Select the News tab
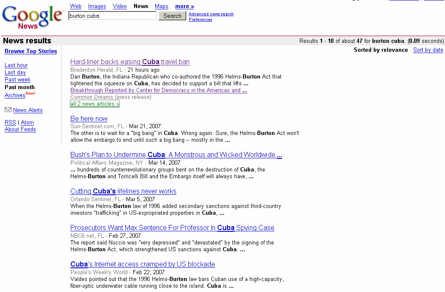445x292 pixels. 141,6
